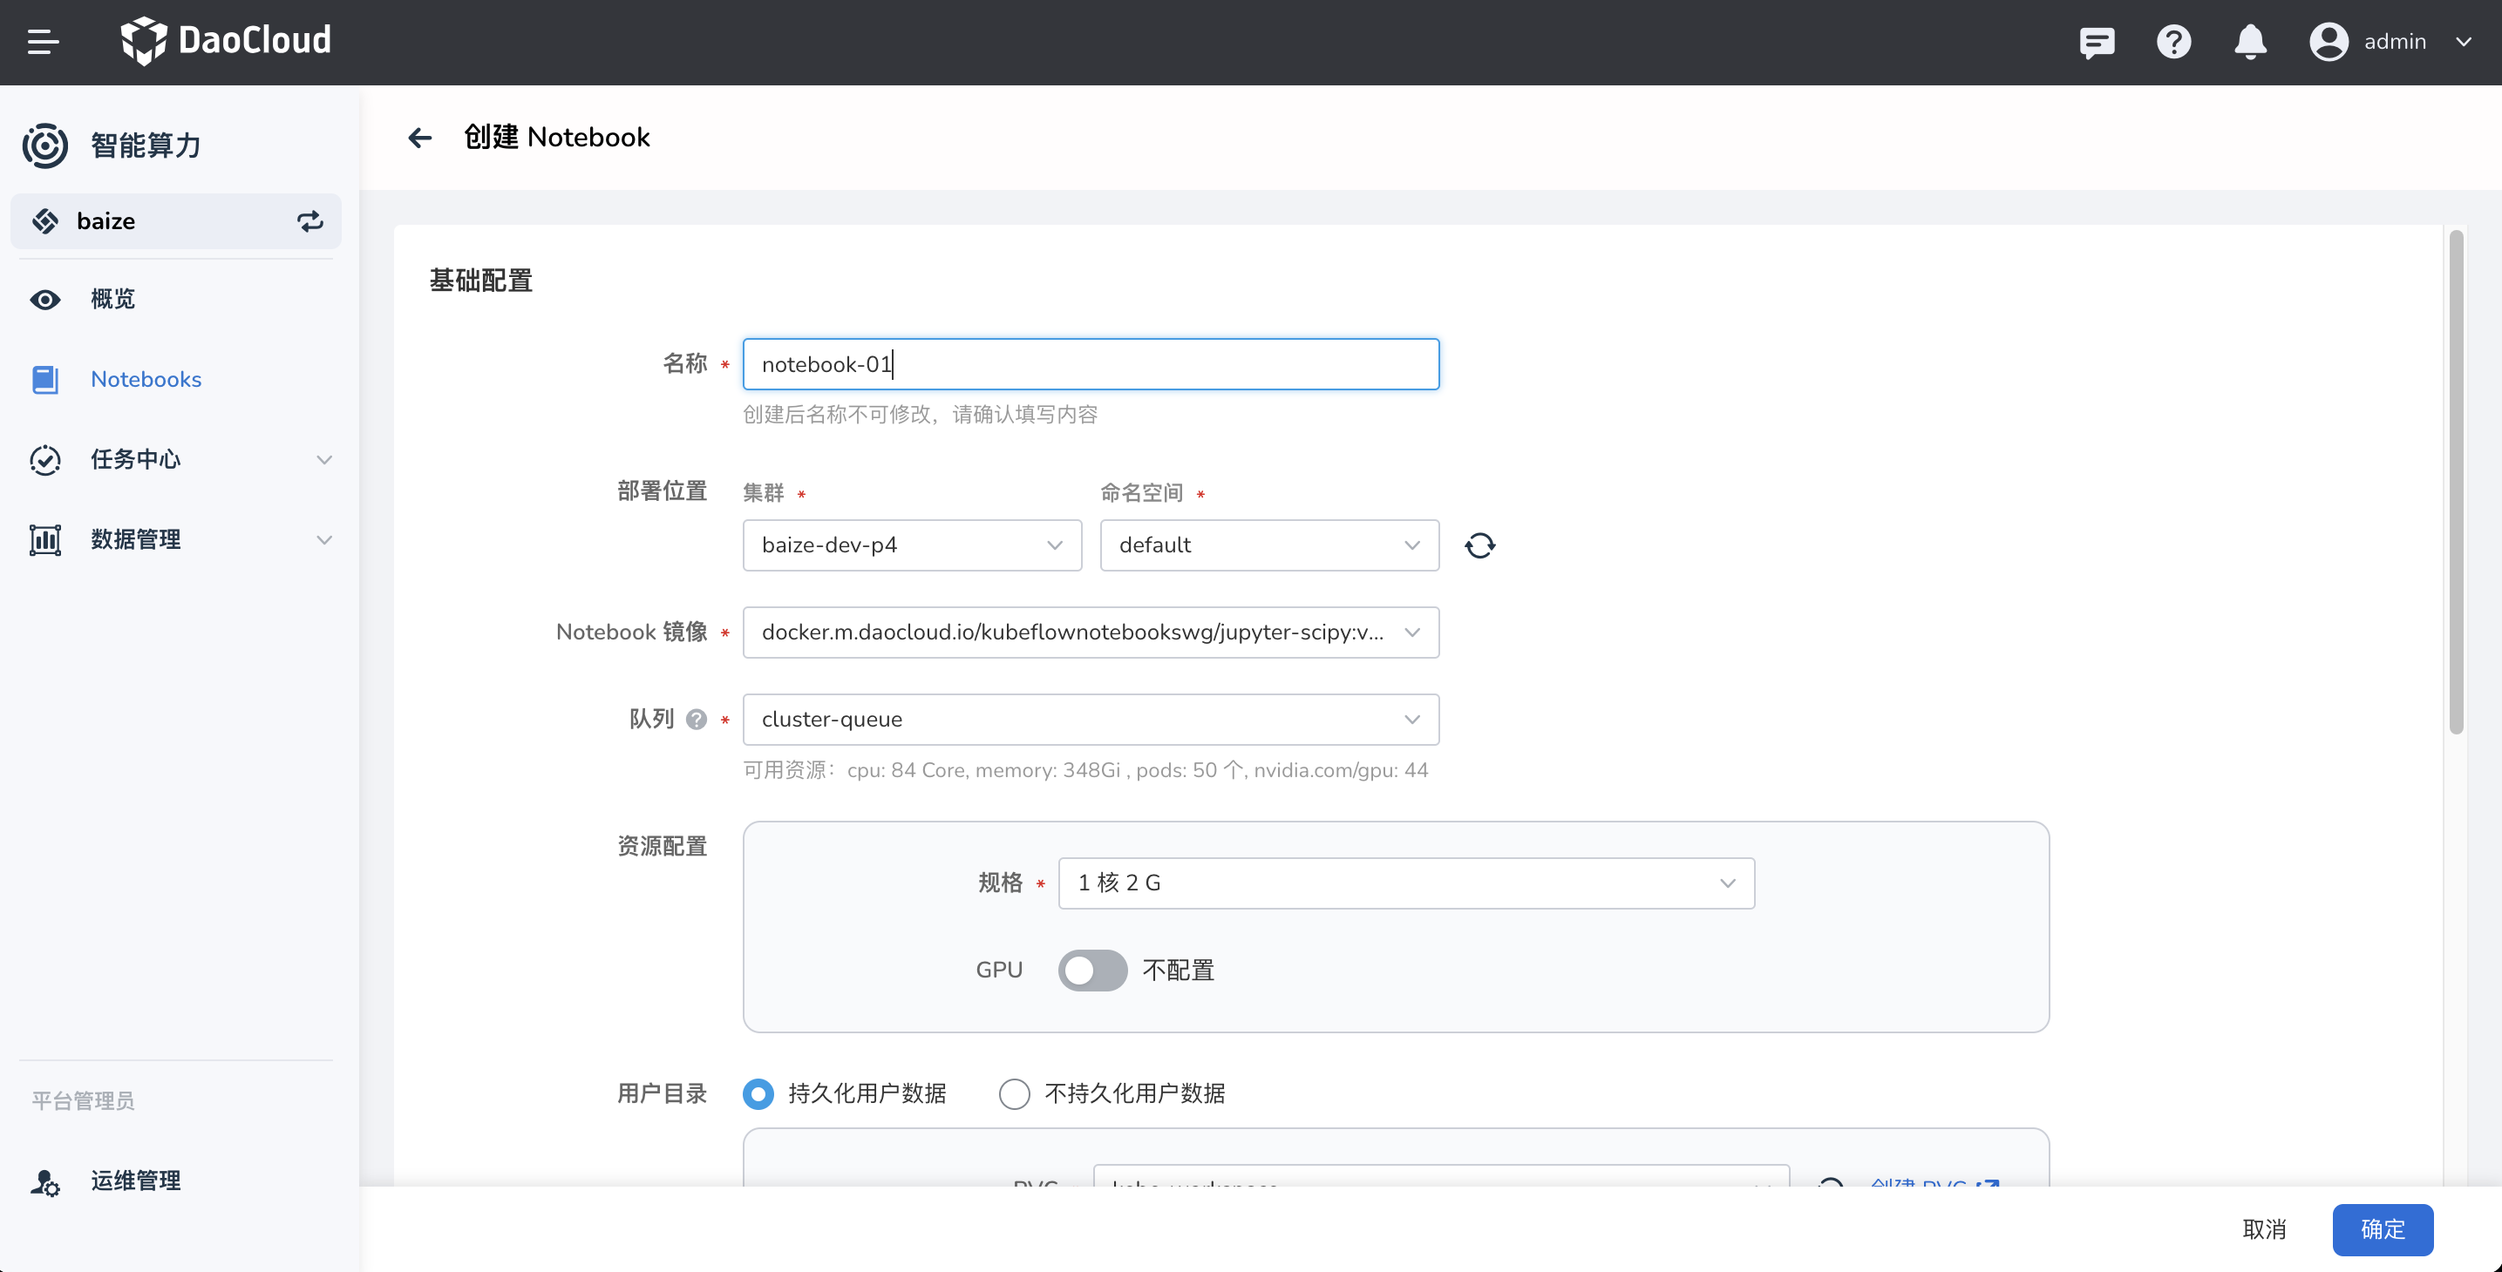Image resolution: width=2502 pixels, height=1272 pixels.
Task: Click the notebook-01 name input field
Action: 1092,363
